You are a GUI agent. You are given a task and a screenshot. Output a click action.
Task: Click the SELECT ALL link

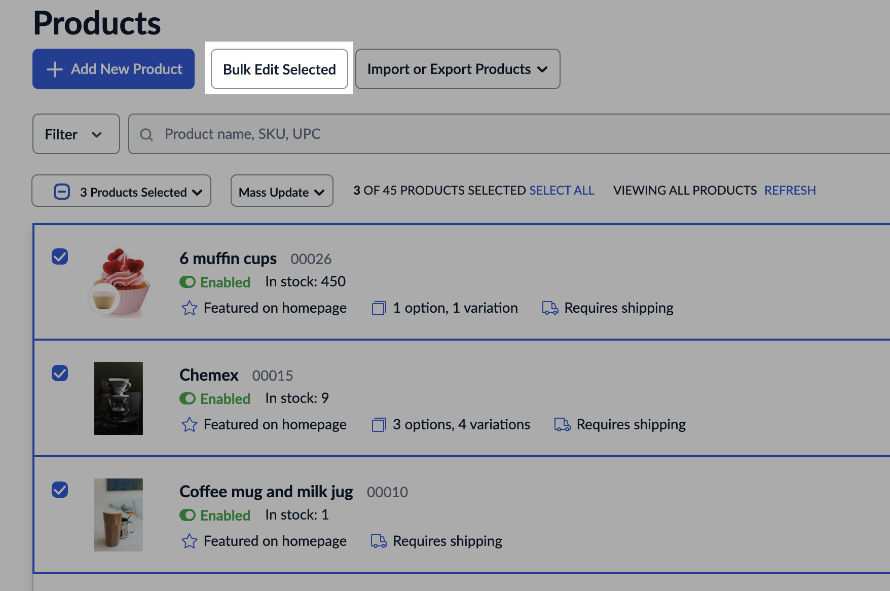coord(562,190)
